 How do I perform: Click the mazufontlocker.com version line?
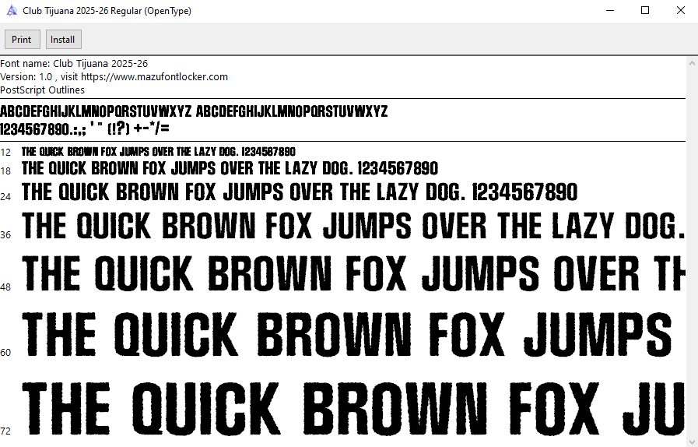pyautogui.click(x=114, y=77)
